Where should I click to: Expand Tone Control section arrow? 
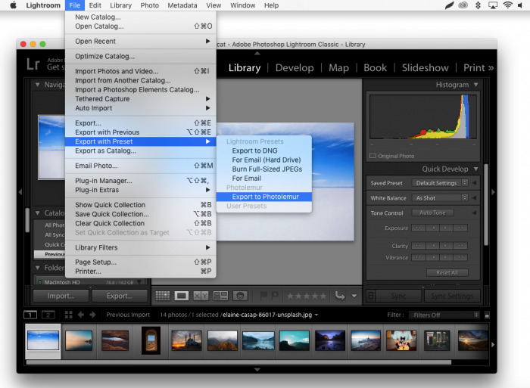474,213
